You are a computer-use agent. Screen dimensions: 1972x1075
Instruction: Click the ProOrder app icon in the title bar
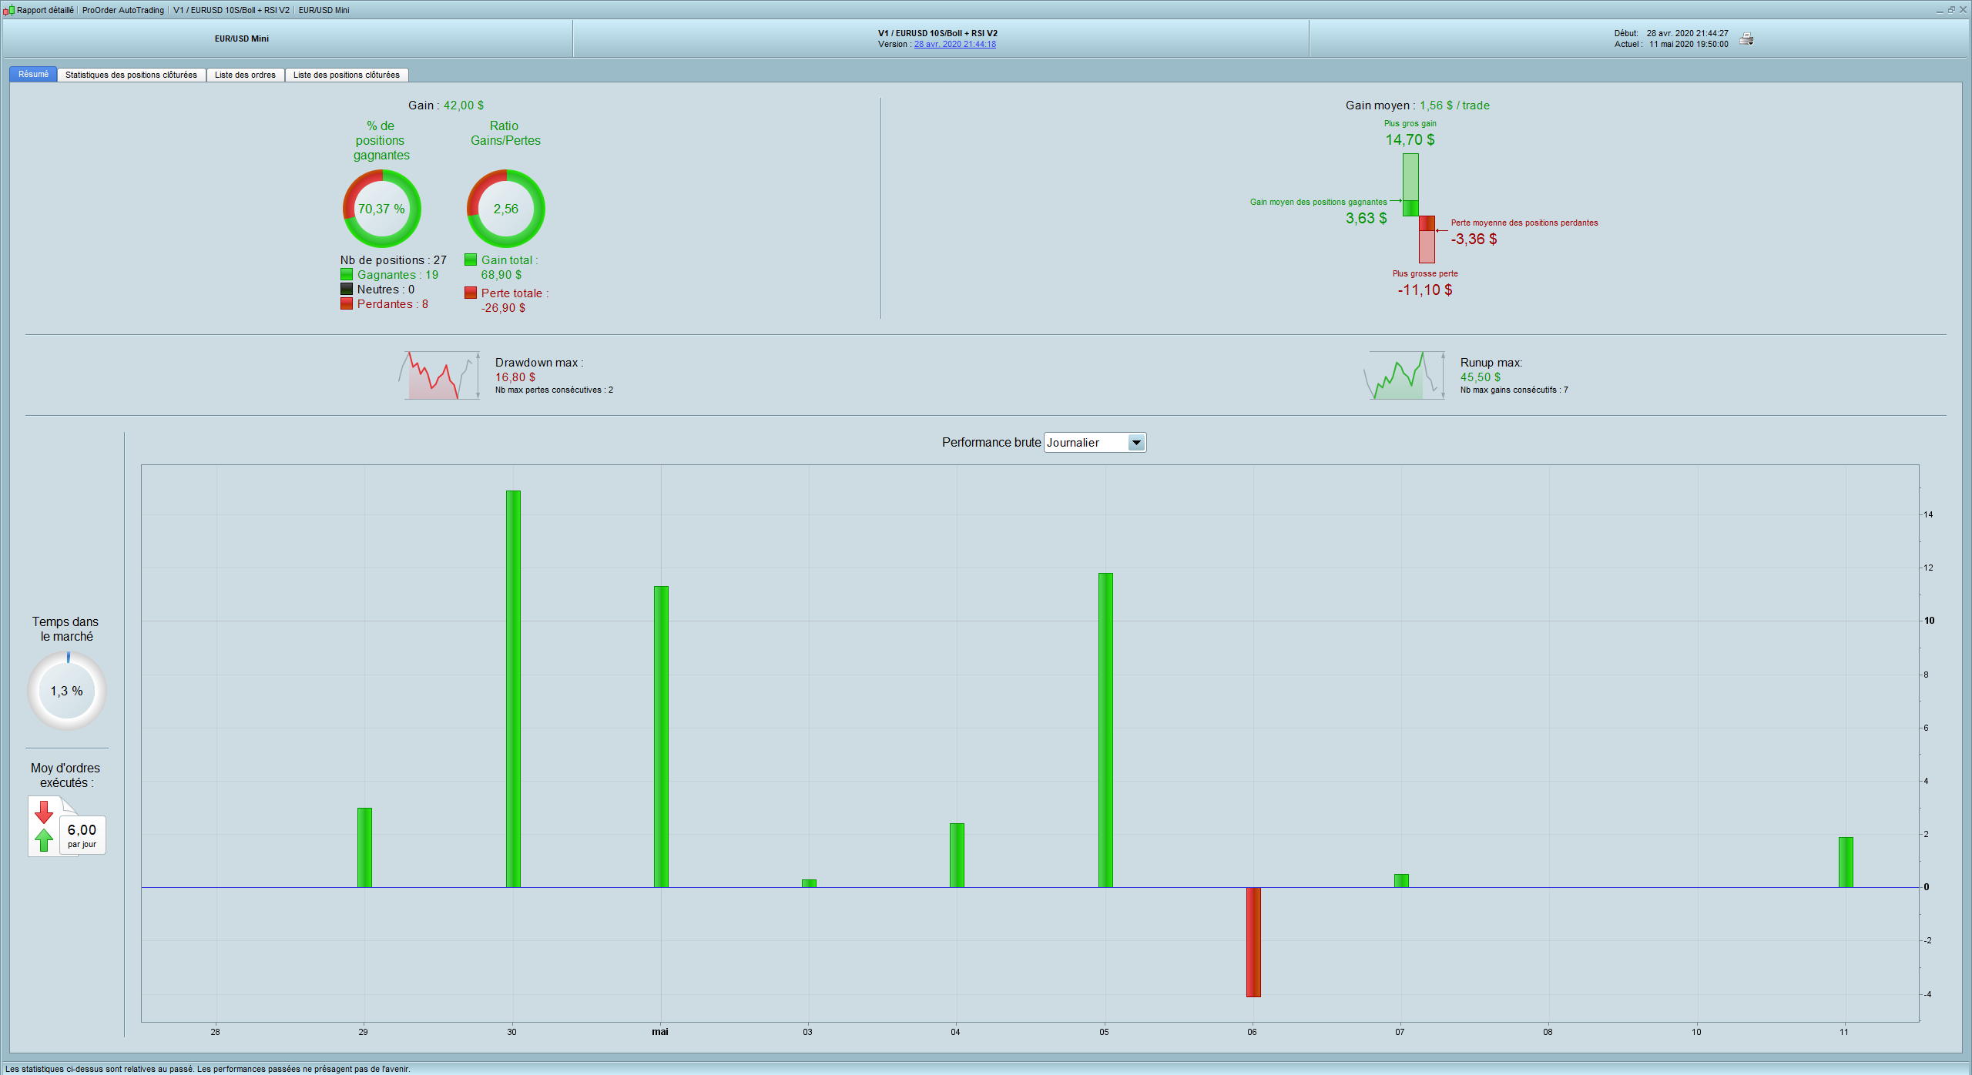[8, 10]
